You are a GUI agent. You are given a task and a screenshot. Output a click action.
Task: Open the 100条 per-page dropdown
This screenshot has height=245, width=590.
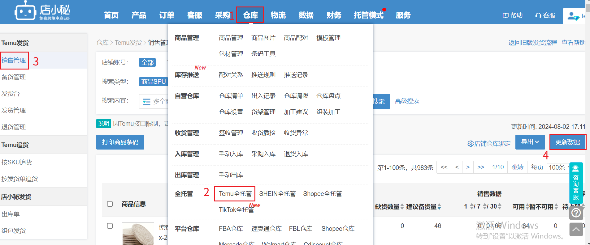click(x=559, y=167)
